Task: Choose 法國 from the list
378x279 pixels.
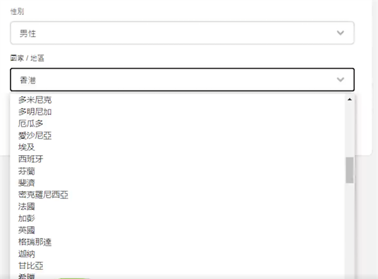Action: [x=27, y=207]
